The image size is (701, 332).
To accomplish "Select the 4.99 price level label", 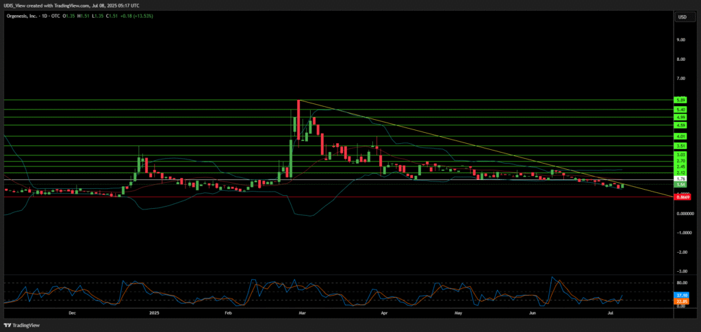I will click(x=680, y=117).
